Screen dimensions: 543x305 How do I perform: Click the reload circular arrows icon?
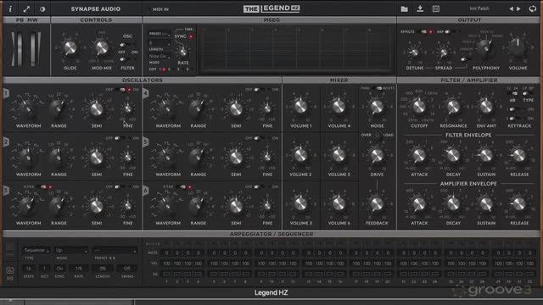click(x=532, y=9)
